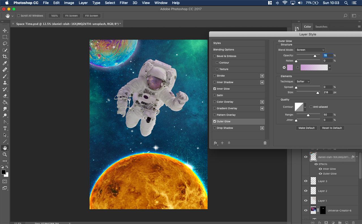The height and width of the screenshot is (224, 362).
Task: Click the Reset to Default button
Action: [332, 128]
